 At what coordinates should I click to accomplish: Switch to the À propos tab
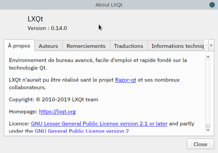point(19,45)
